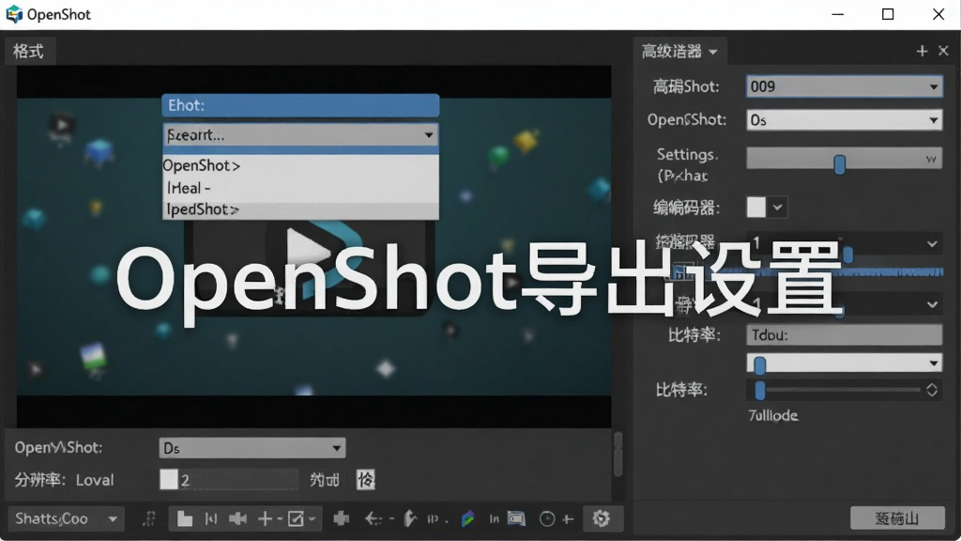Close the right settings panel with X
The image size is (961, 541).
point(943,52)
